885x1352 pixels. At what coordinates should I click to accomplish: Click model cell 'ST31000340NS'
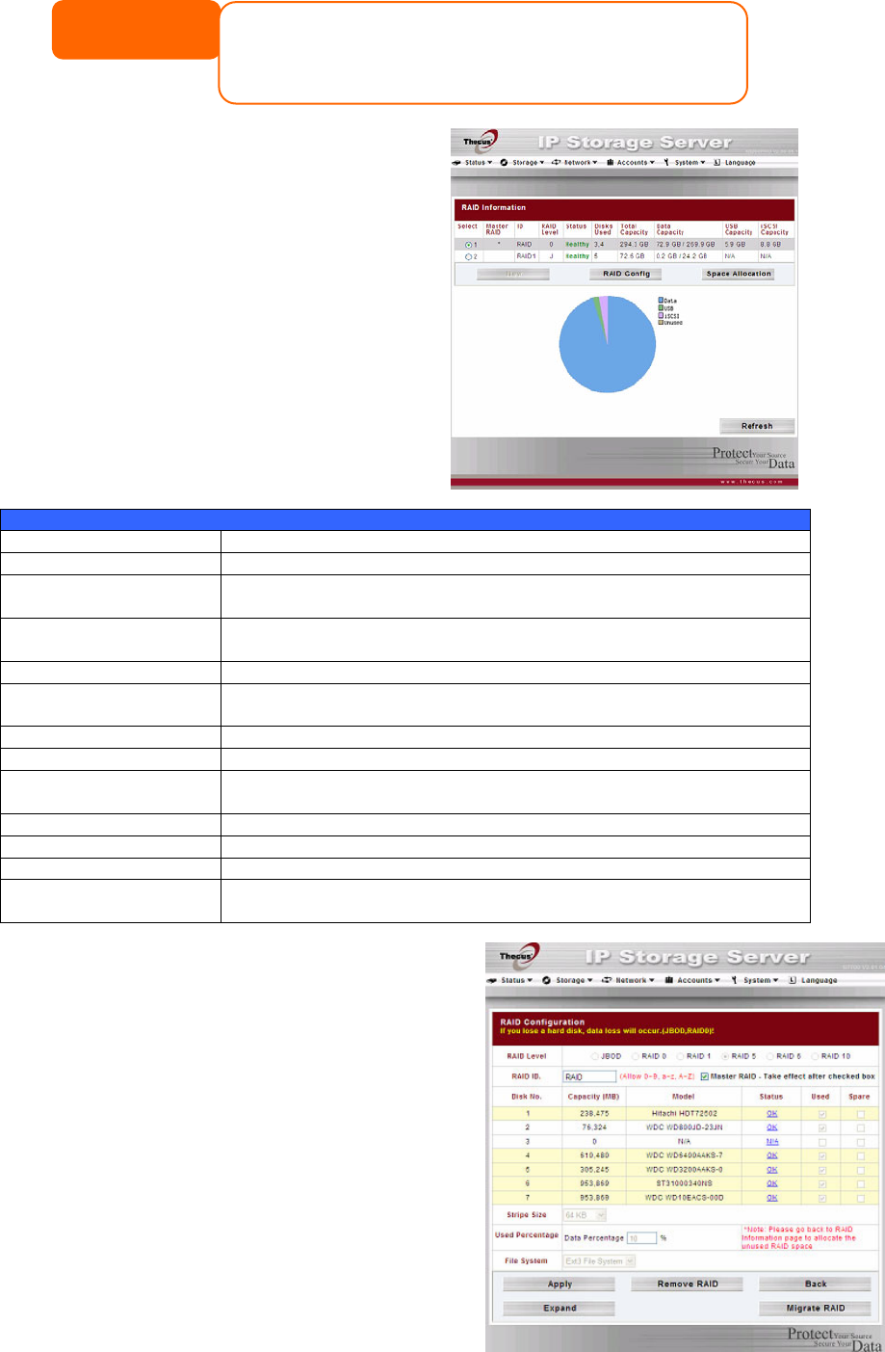[684, 1183]
